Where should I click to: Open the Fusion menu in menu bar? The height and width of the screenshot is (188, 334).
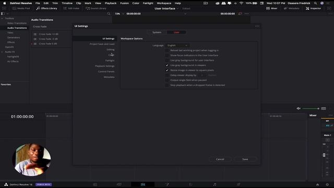click(124, 3)
